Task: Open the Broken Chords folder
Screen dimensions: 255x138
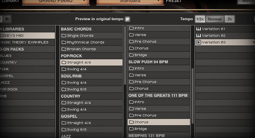Action: coord(91,49)
